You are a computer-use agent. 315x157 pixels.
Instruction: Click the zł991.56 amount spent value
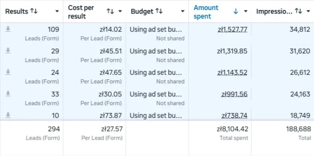click(234, 94)
